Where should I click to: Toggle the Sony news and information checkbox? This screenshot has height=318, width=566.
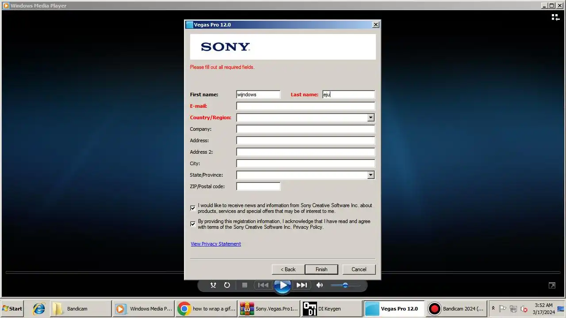(193, 208)
